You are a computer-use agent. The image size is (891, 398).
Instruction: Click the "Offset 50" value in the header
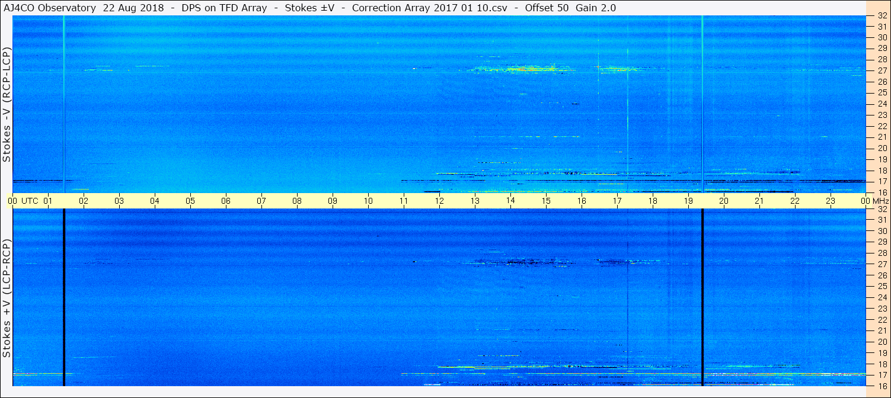(x=547, y=8)
